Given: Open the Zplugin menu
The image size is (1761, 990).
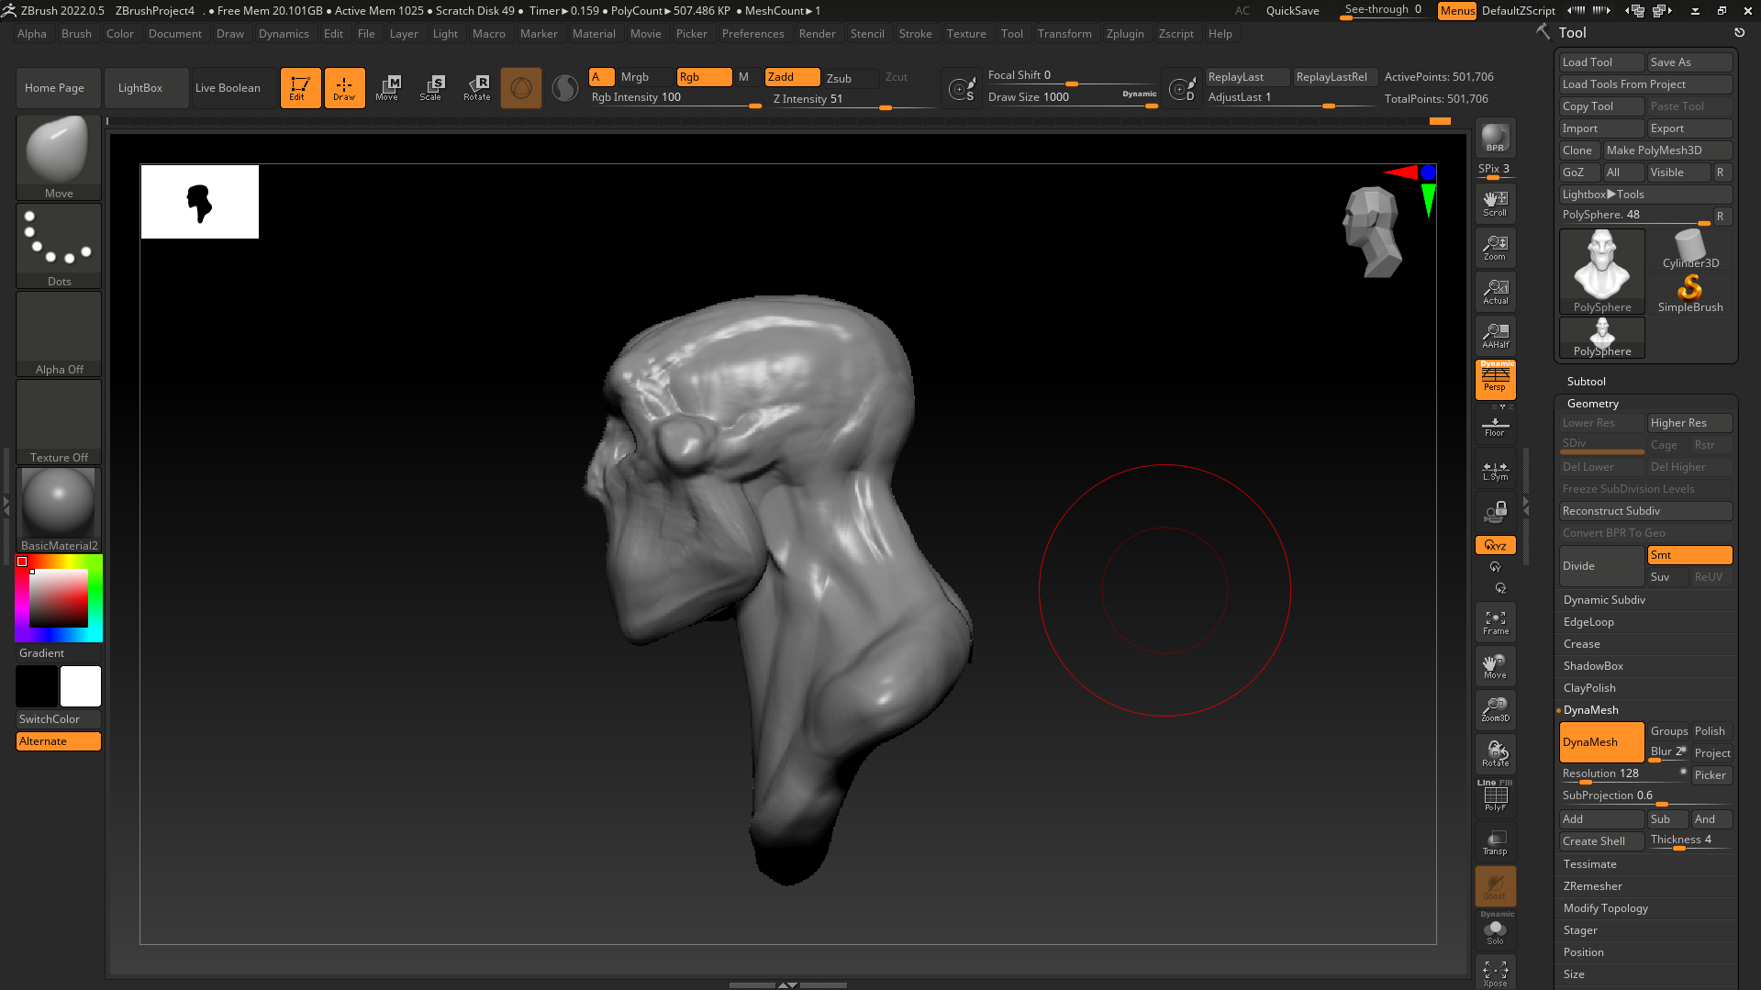Looking at the screenshot, I should pos(1124,34).
